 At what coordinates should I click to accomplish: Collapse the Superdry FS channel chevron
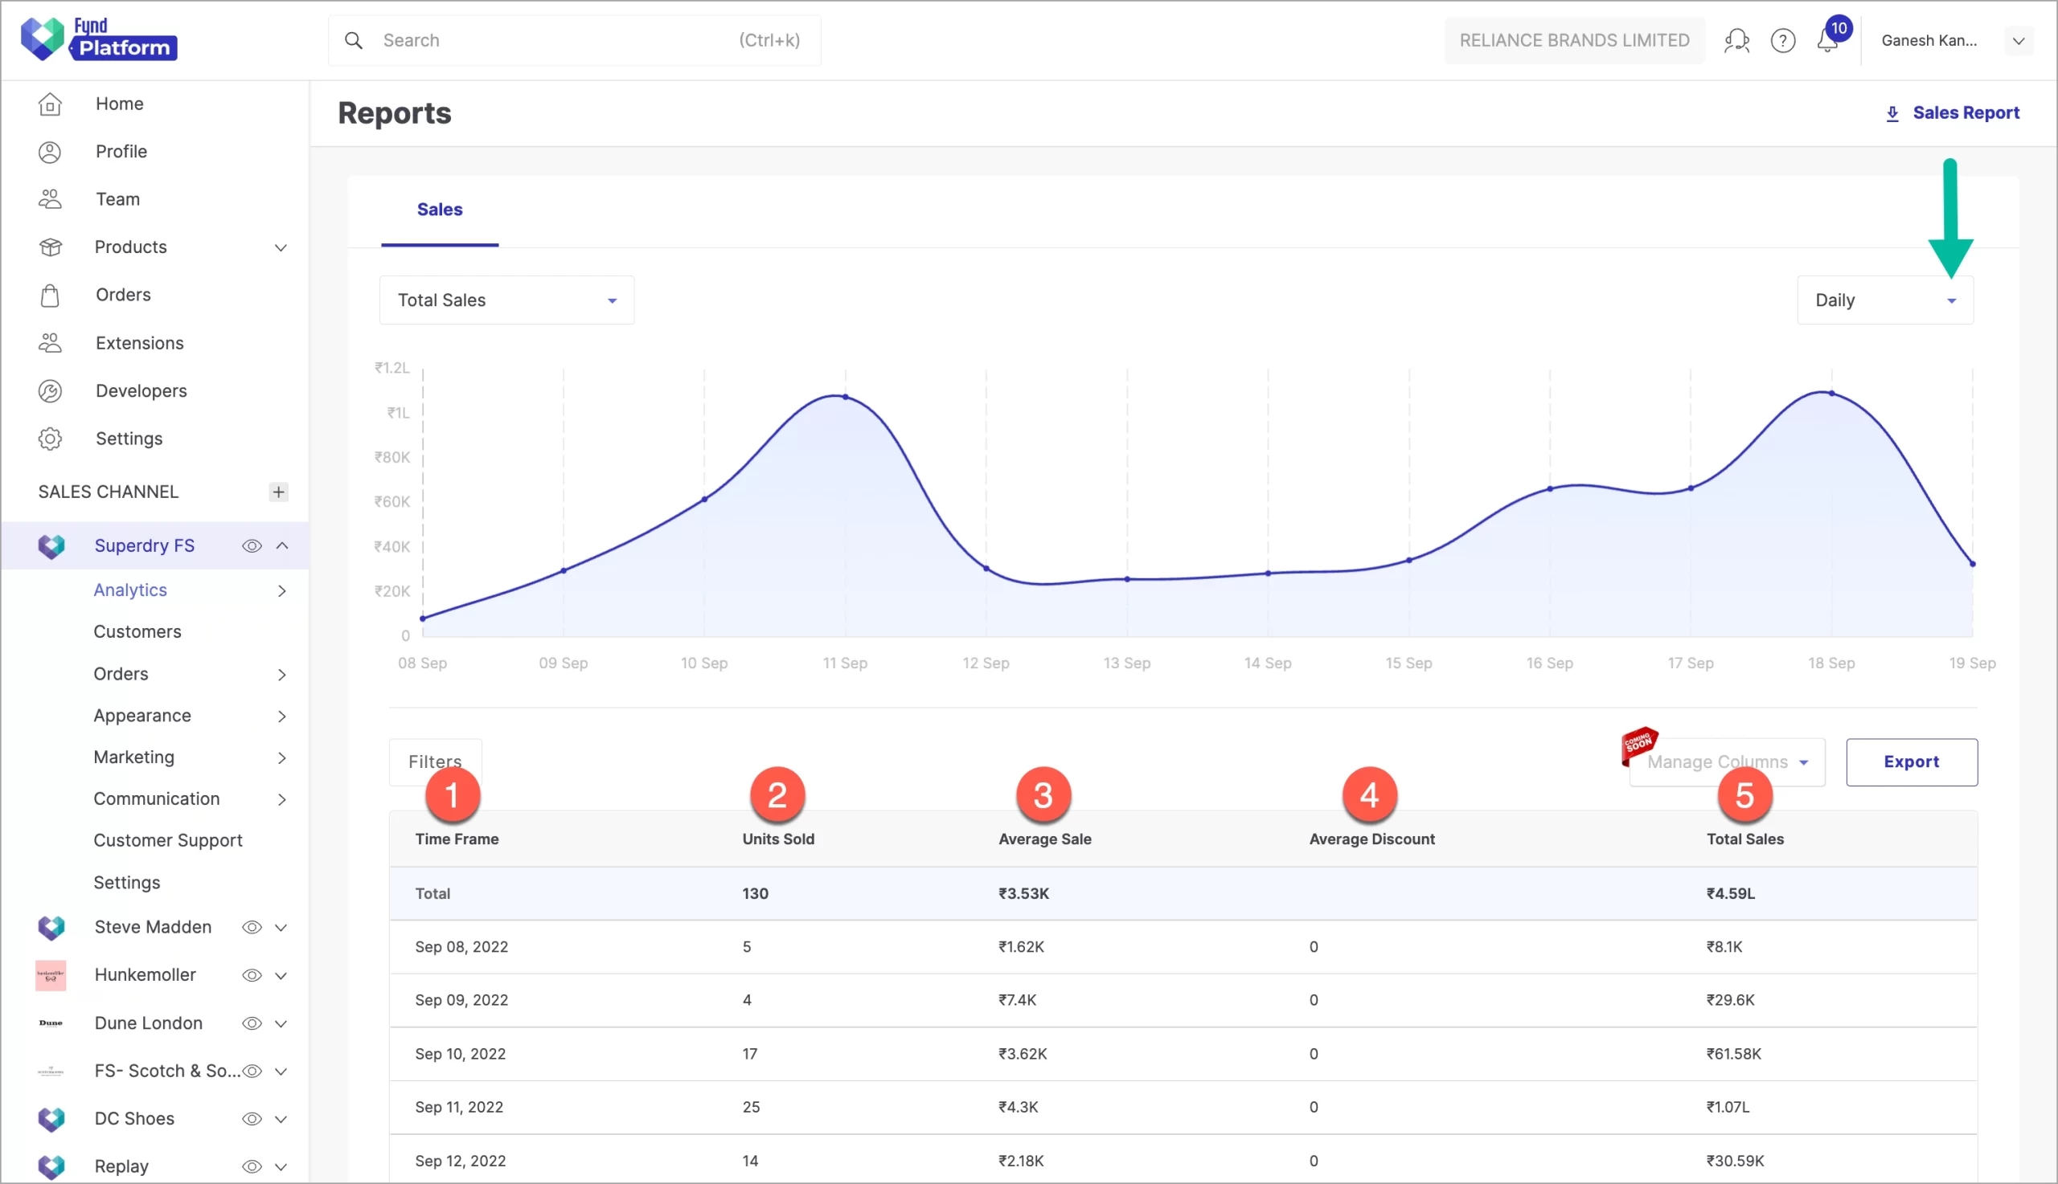(x=281, y=545)
